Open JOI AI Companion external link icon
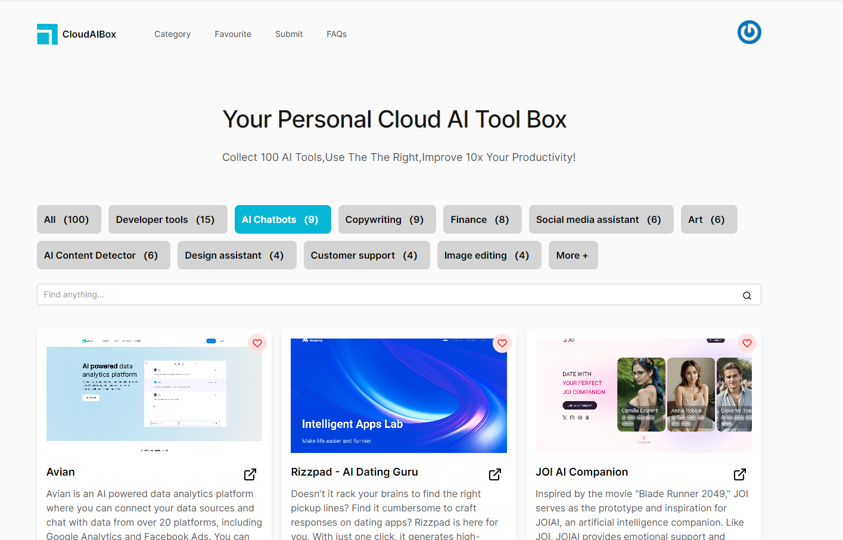Screen dimensions: 843x540 click(740, 474)
